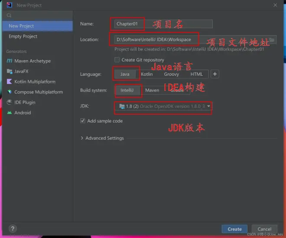Click the JavaFX generator icon
Screen dimensions: 286x238
(9, 71)
